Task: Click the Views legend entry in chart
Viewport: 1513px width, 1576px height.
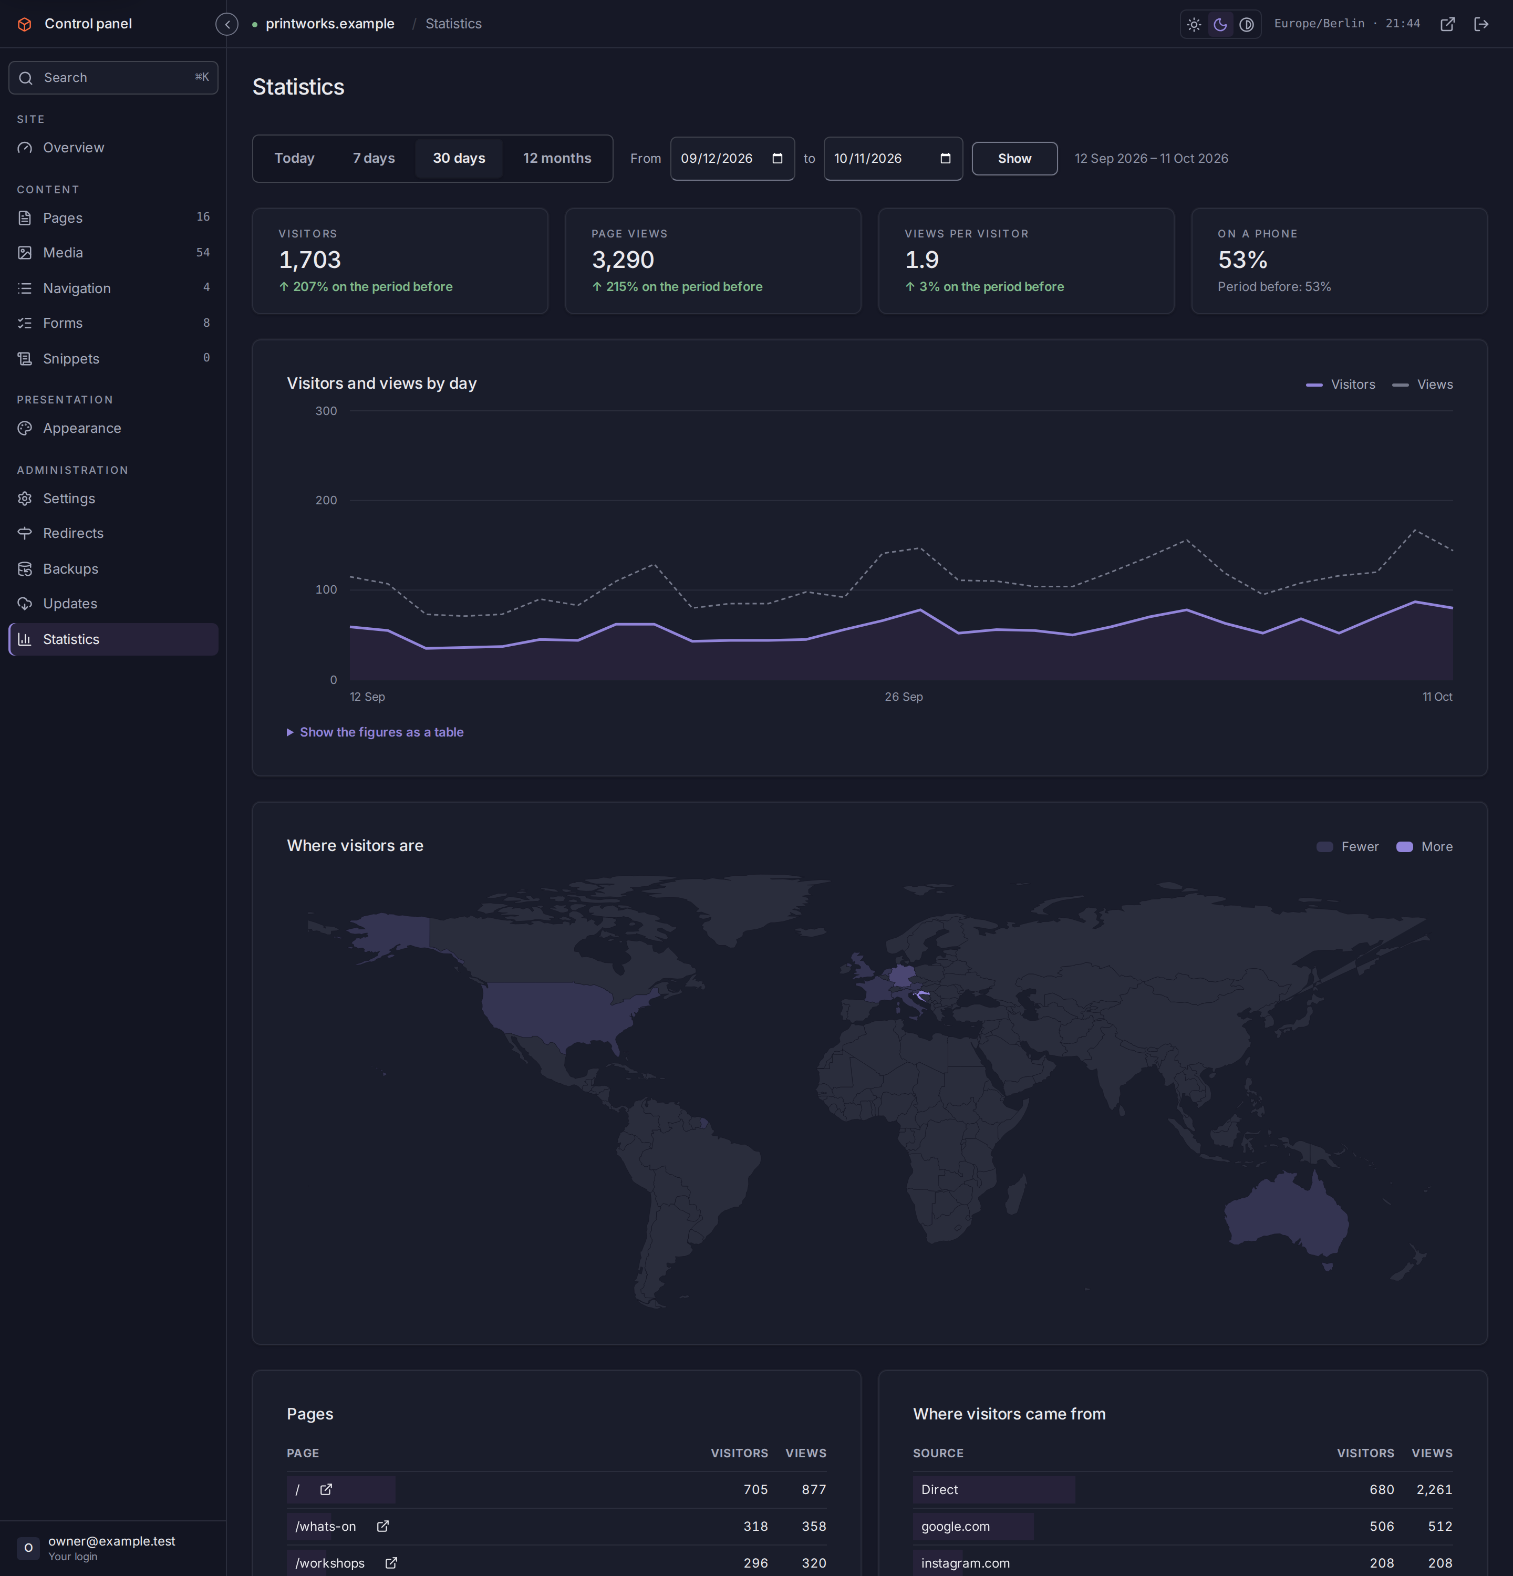Action: [1423, 385]
